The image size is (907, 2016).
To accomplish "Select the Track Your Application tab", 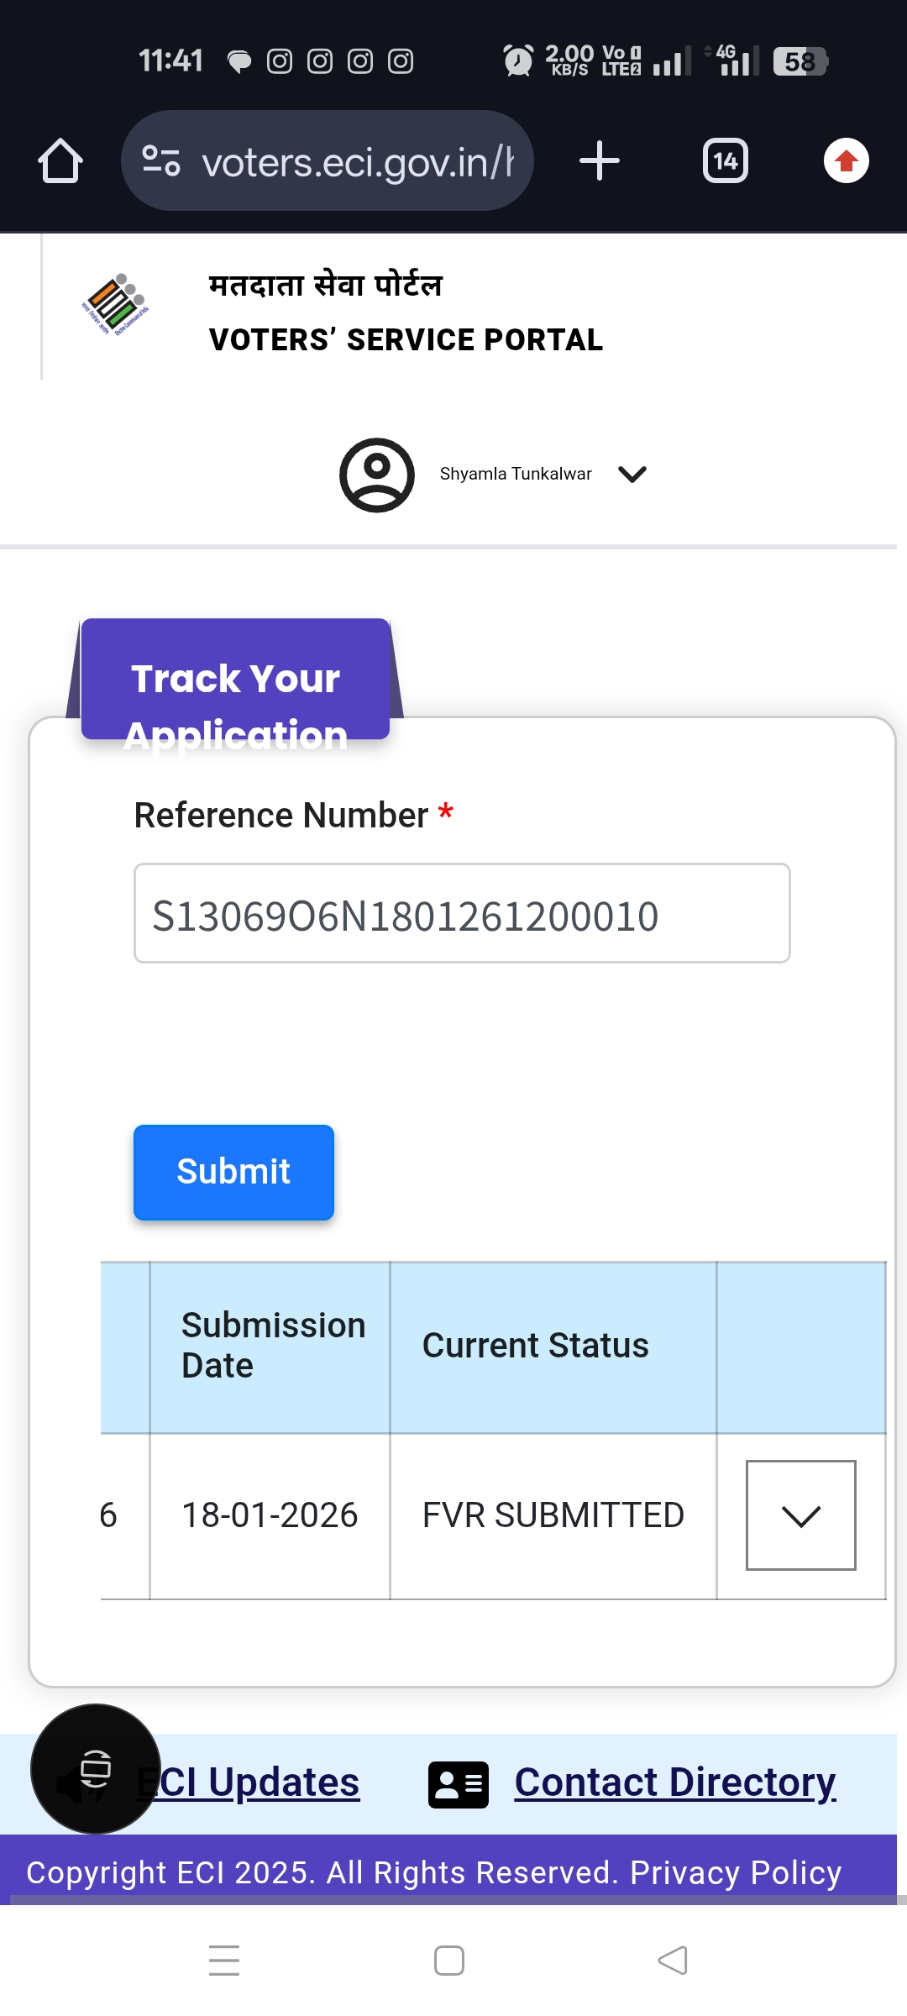I will [235, 680].
